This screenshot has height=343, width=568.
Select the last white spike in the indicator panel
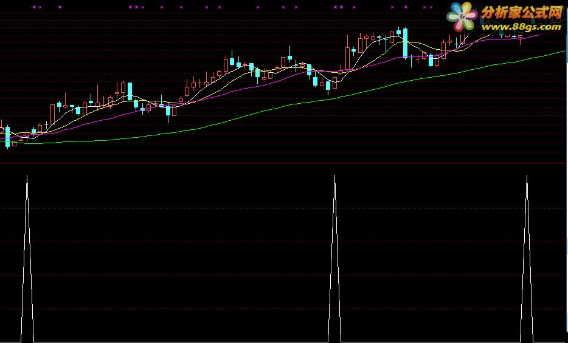[527, 259]
